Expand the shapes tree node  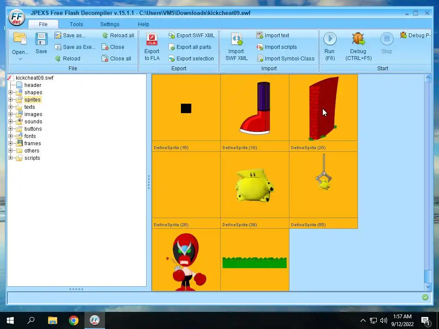(10, 93)
